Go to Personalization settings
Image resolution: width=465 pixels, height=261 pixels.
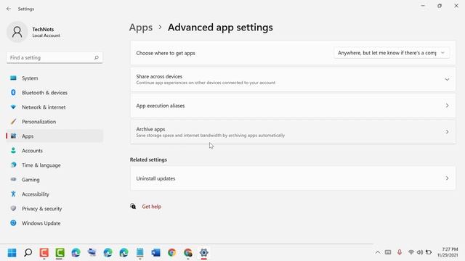coord(54,122)
